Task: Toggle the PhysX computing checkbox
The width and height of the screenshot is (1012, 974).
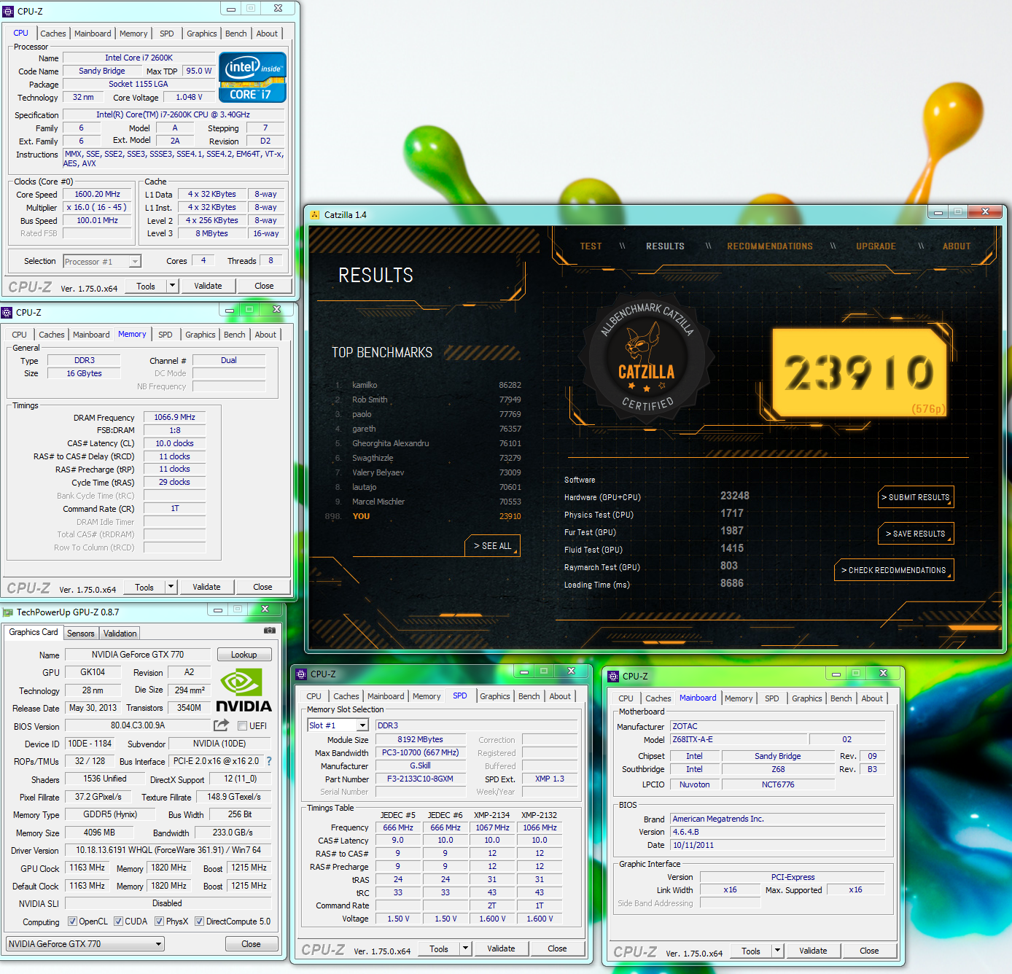Action: click(x=159, y=922)
